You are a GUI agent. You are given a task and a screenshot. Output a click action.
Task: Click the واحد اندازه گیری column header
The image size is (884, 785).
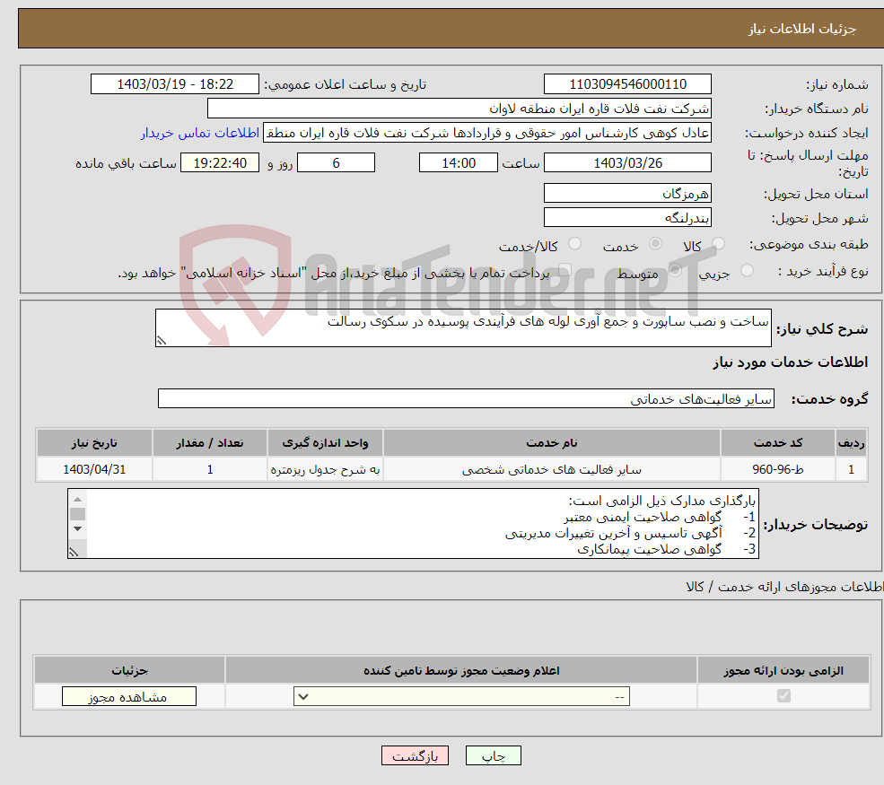(x=325, y=443)
